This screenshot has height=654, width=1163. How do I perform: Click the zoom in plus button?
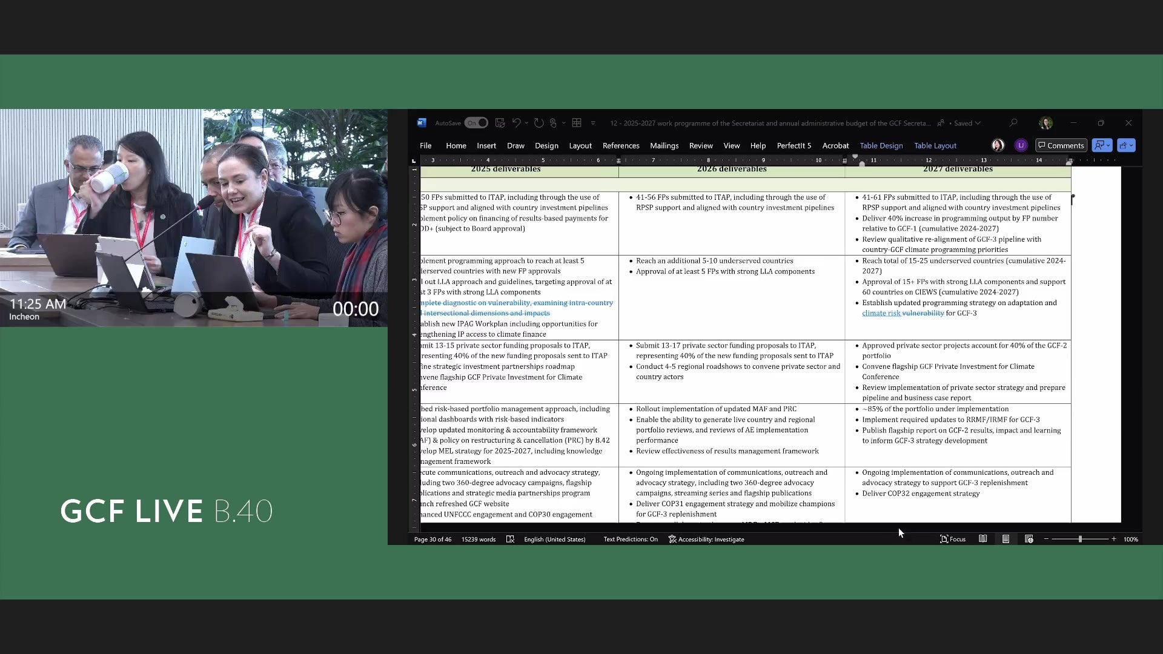(x=1113, y=539)
